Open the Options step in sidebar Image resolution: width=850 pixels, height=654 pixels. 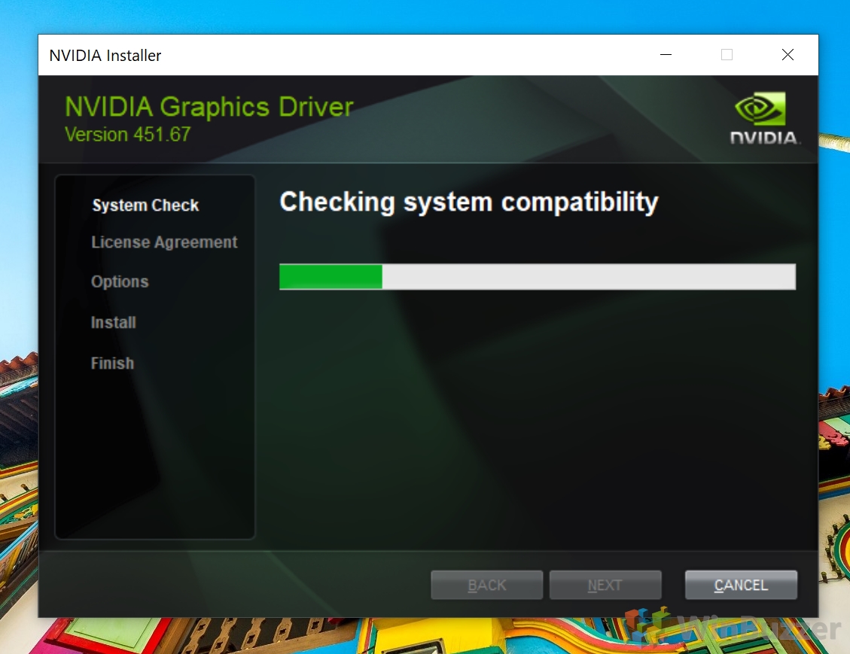tap(120, 282)
